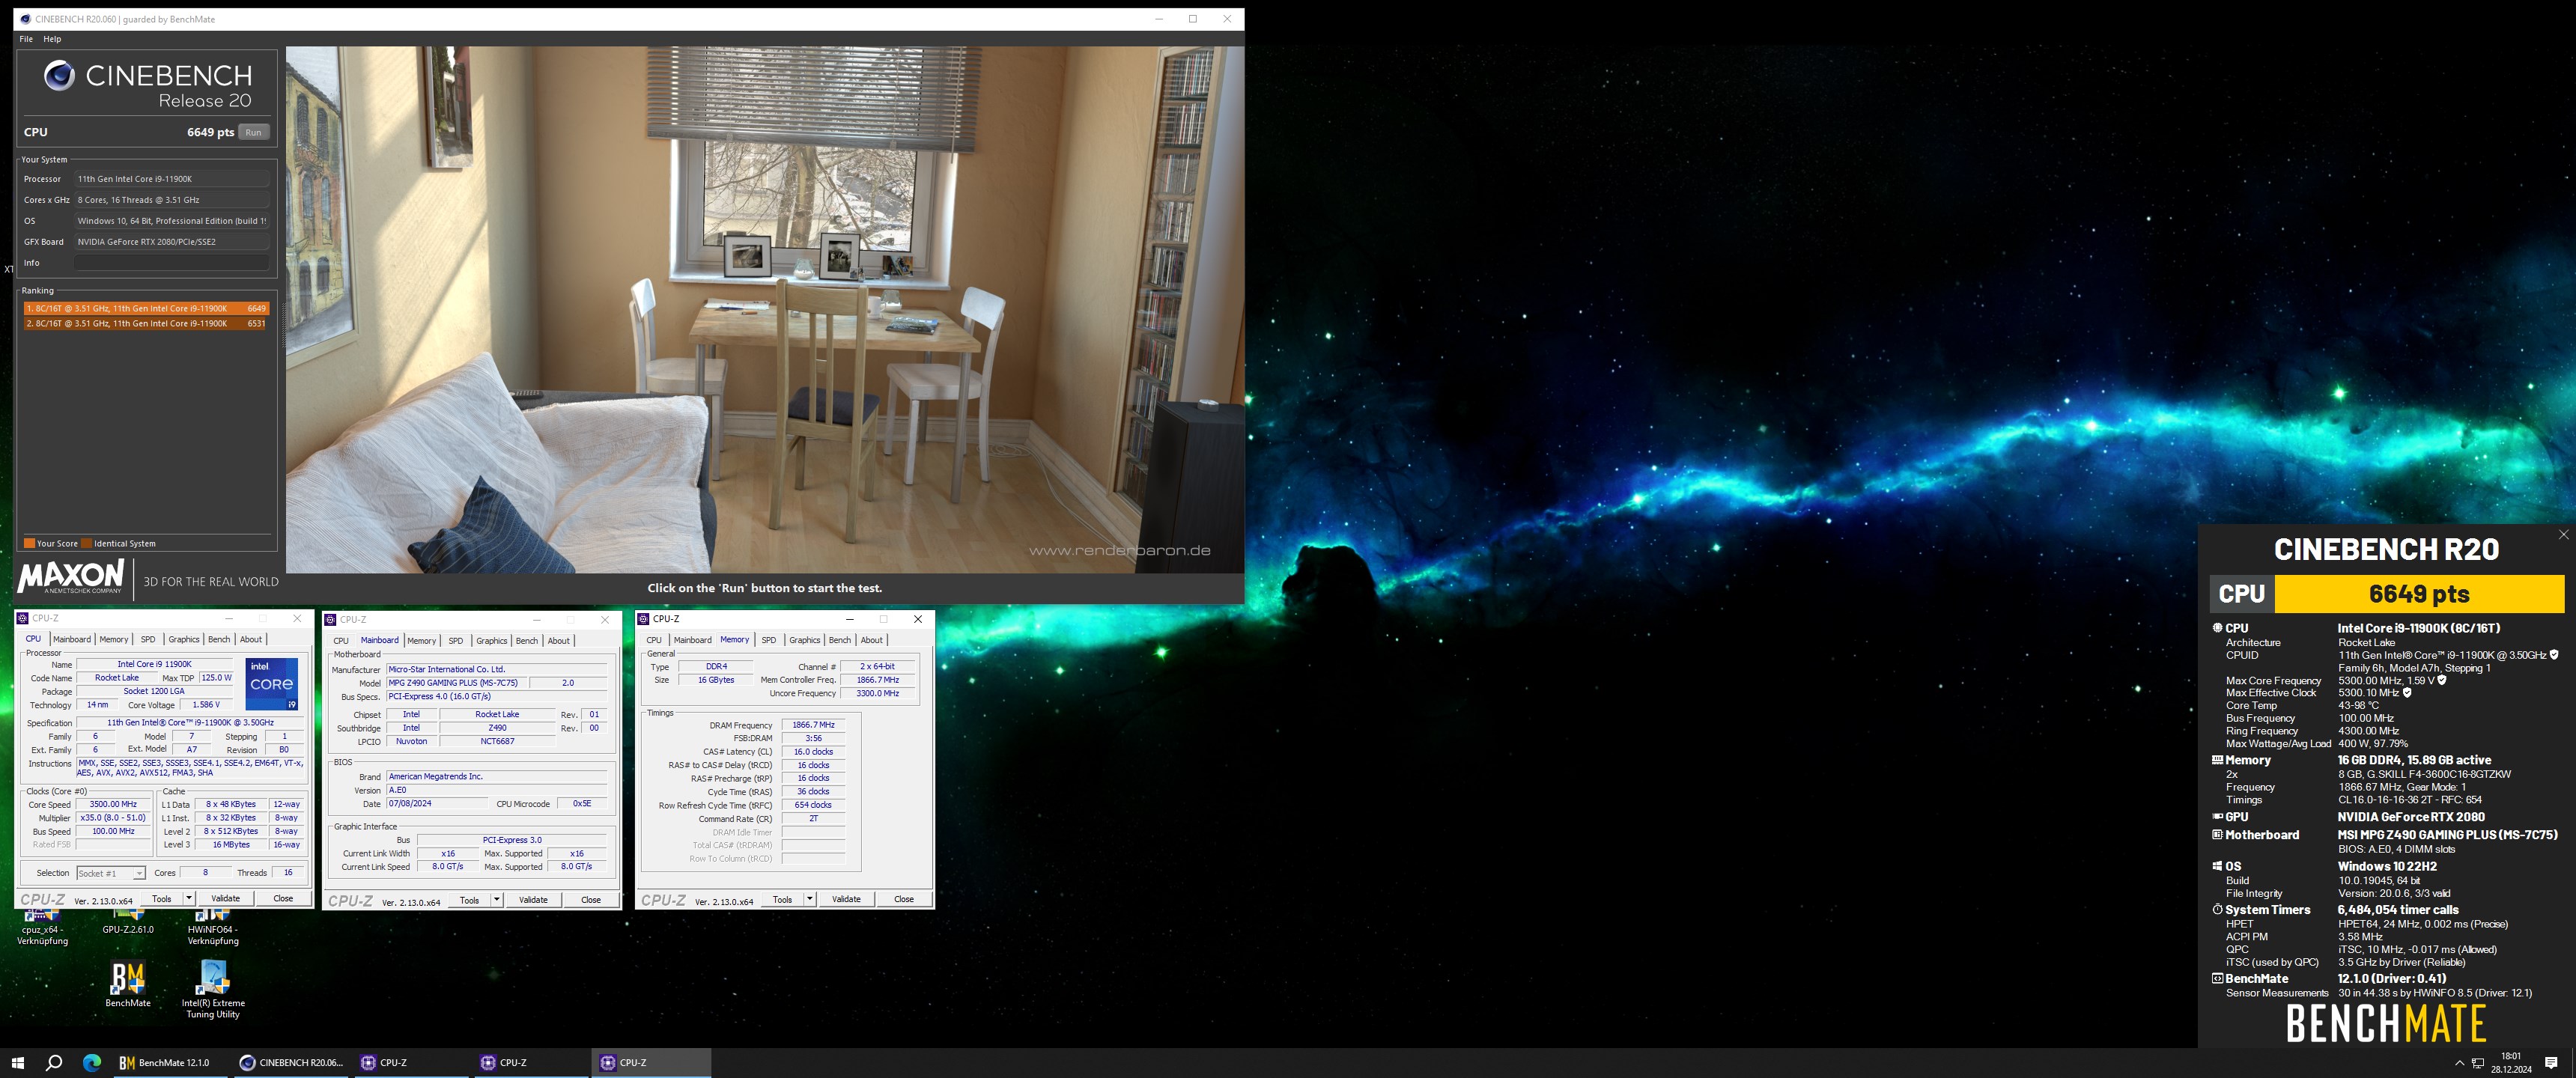Switch to CINEBENCH R20 taskbar button
2576x1078 pixels.
click(291, 1062)
